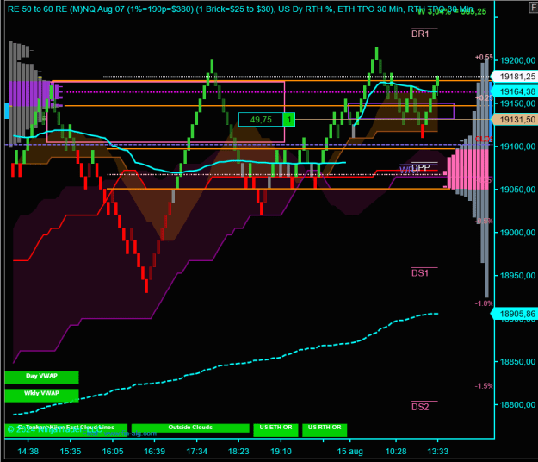The width and height of the screenshot is (538, 462).
Task: Click the DS1 pivot label
Action: click(420, 273)
